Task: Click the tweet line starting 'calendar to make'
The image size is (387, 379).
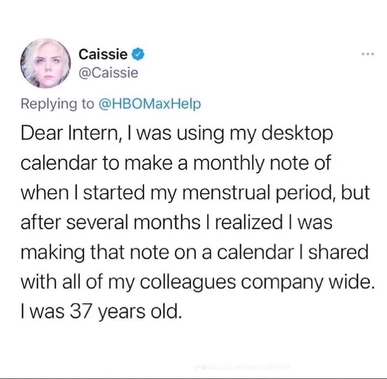Action: [x=176, y=163]
